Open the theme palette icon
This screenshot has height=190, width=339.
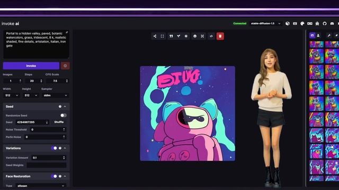pos(302,23)
